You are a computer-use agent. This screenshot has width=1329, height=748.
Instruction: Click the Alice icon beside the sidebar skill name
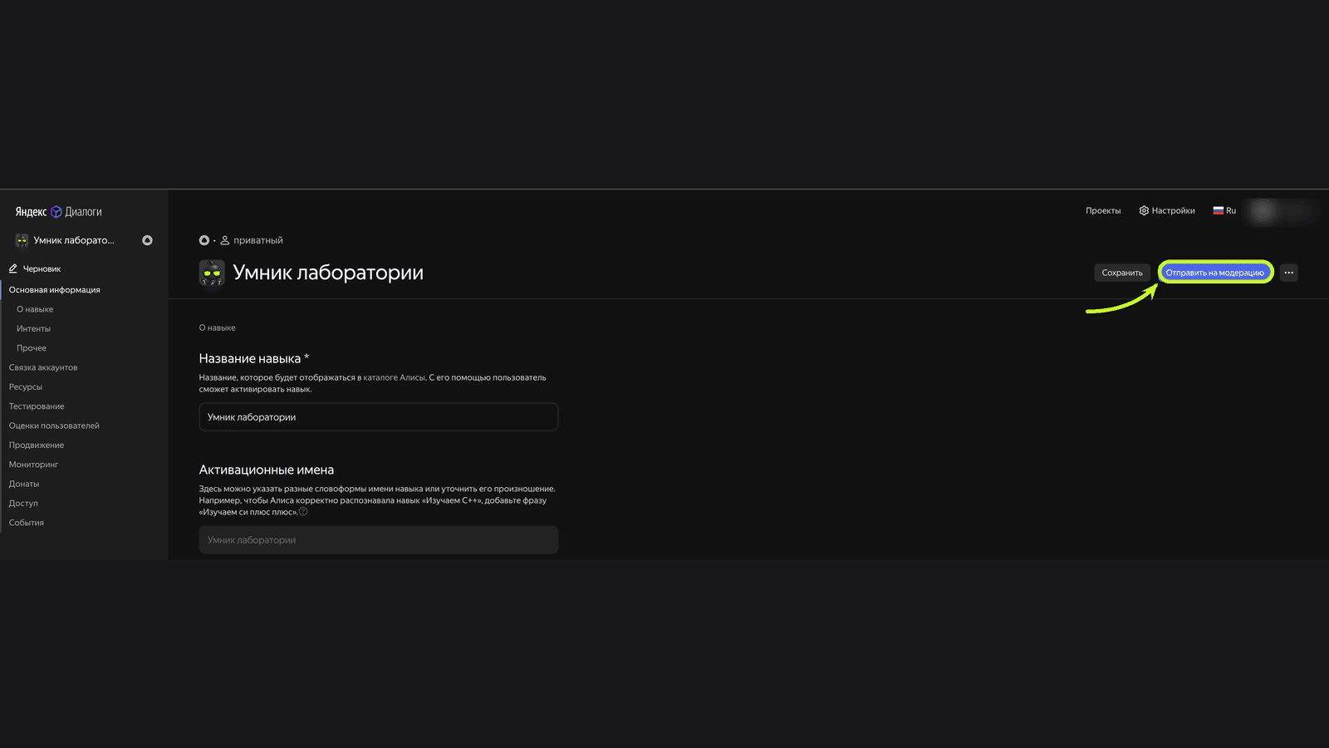click(147, 240)
